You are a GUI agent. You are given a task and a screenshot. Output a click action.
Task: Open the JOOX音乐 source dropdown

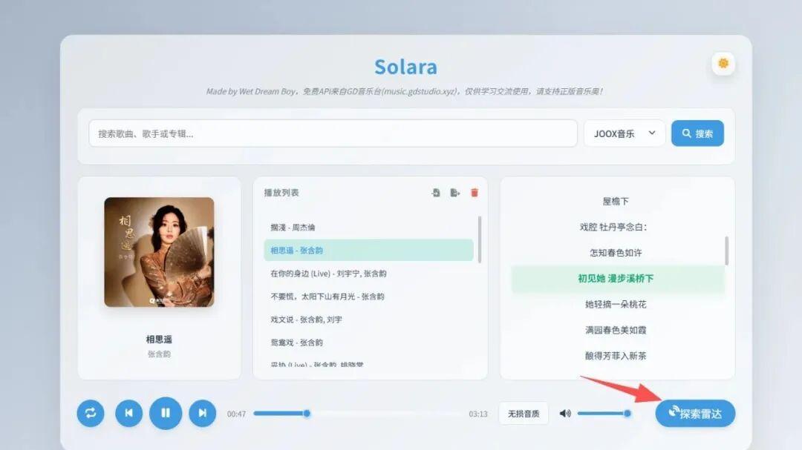click(625, 133)
